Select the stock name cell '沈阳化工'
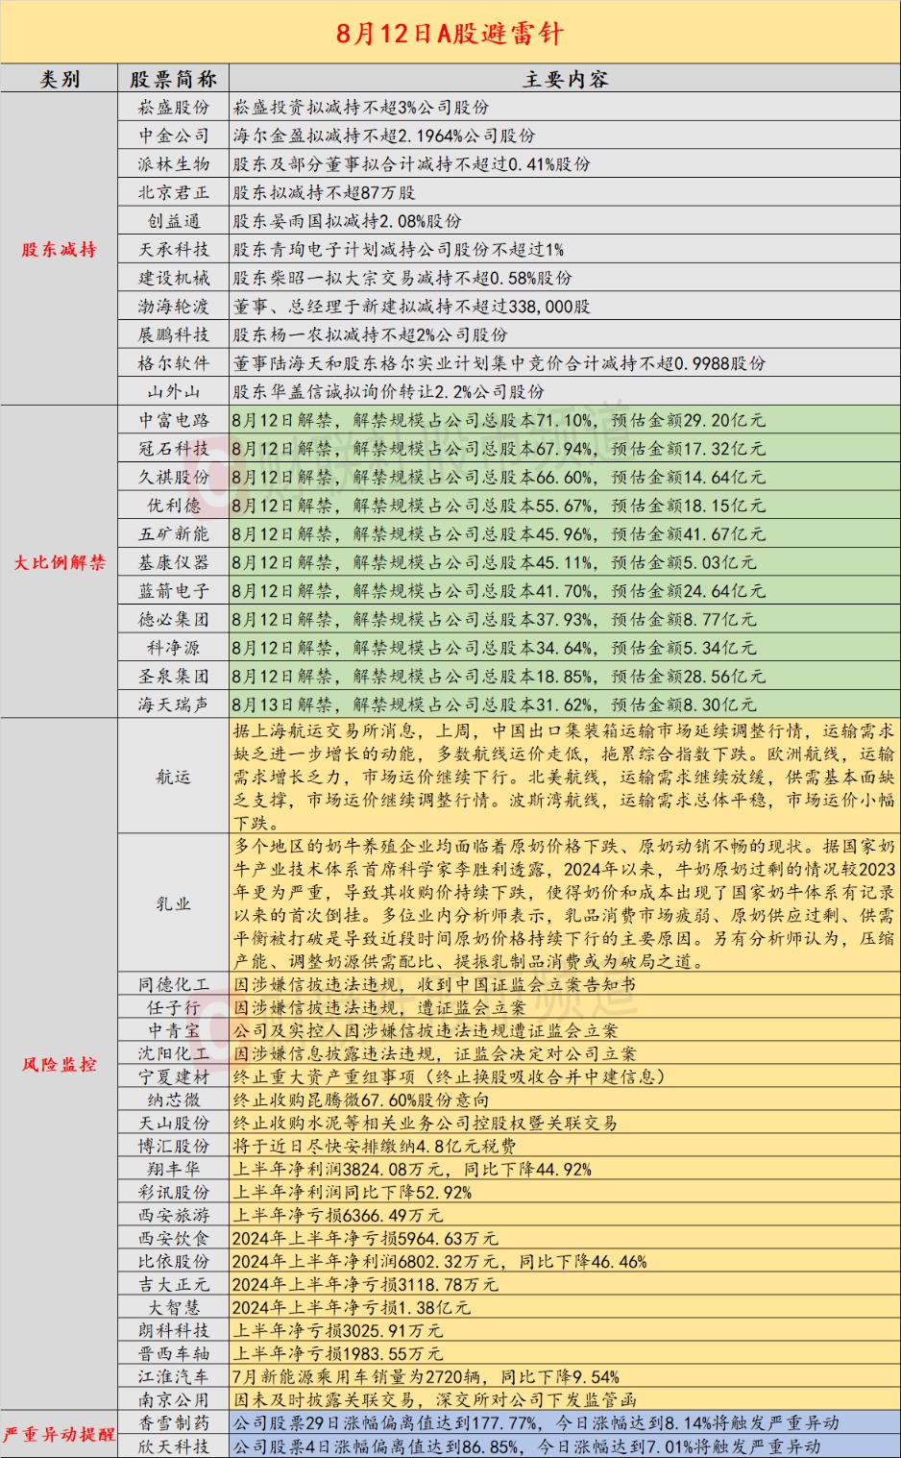 point(173,1053)
